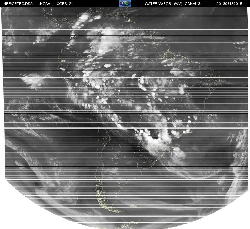250x229 pixels.
Task: Click the GOES12 satellite label
Action: [x=64, y=4]
